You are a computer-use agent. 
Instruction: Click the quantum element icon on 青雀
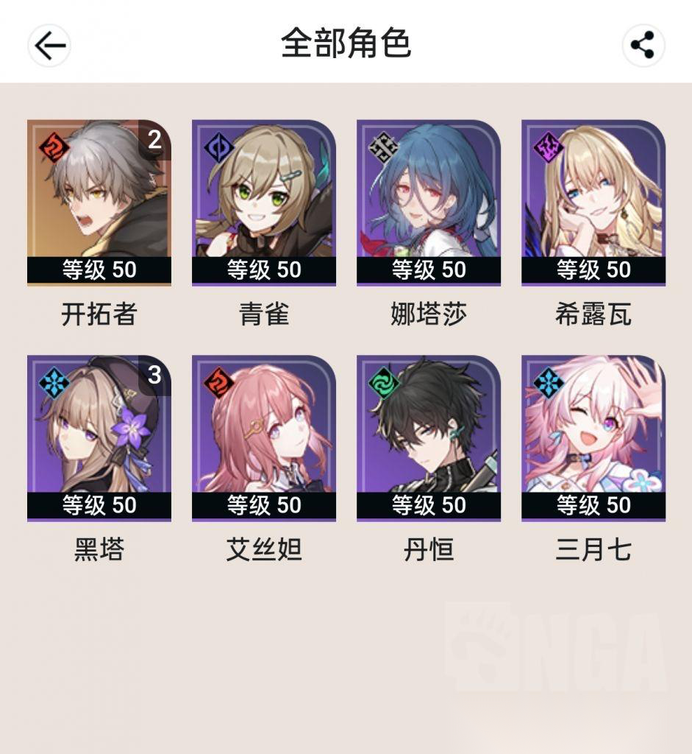point(218,147)
